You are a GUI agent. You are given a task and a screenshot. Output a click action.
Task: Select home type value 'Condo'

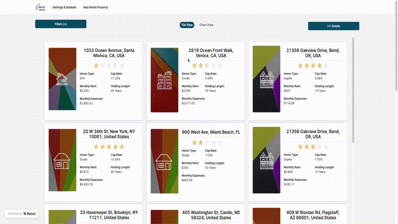(186, 78)
